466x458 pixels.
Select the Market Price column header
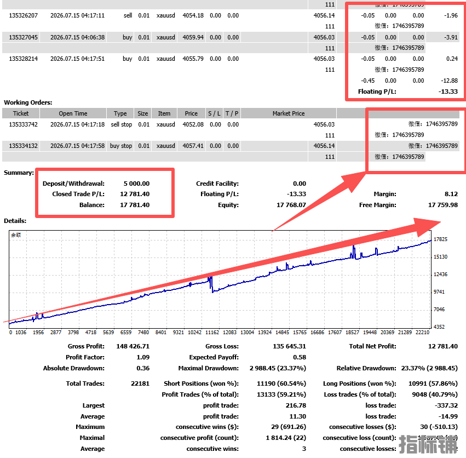click(289, 113)
